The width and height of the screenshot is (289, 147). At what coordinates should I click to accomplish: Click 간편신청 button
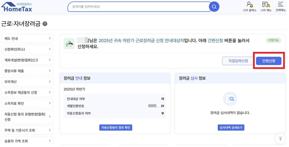tap(269, 61)
